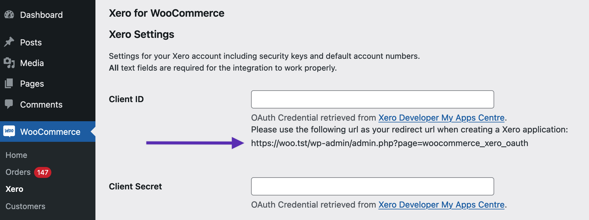Open the Pages menu
The width and height of the screenshot is (589, 220).
tap(32, 84)
